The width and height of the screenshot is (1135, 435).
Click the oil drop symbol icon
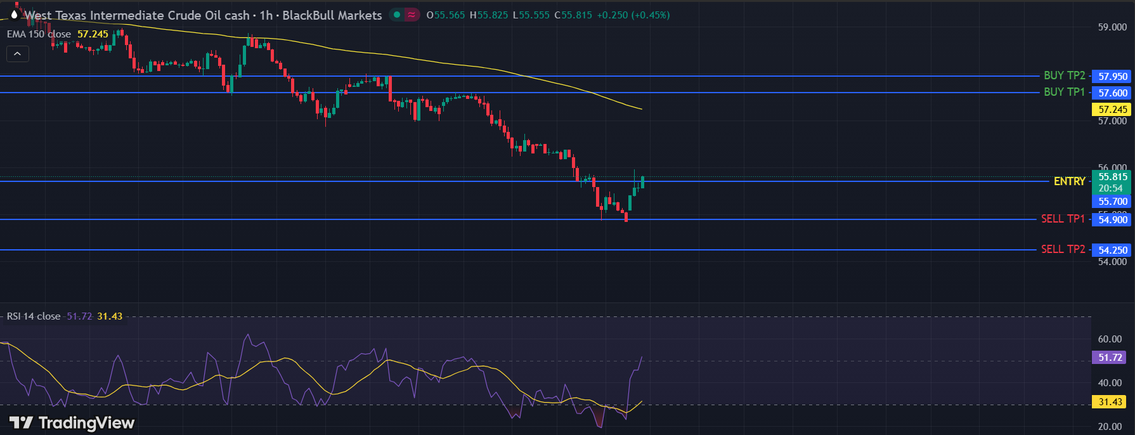(x=14, y=15)
